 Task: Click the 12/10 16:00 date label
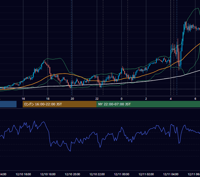click(x=23, y=174)
